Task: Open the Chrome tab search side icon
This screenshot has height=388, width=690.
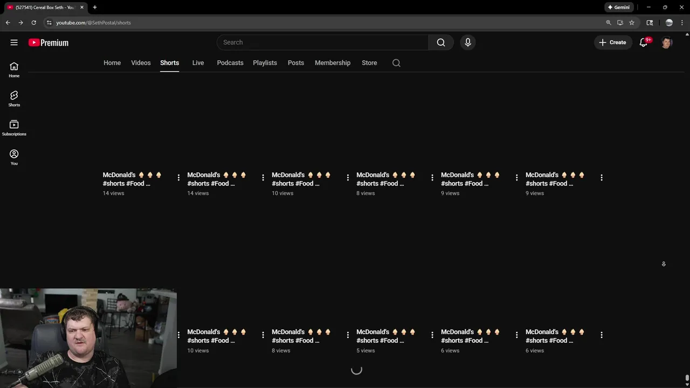Action: tap(650, 23)
